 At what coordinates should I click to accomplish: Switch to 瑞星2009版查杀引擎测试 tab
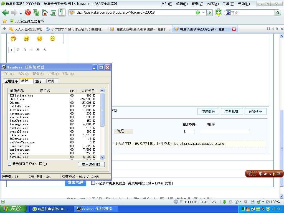tap(140, 29)
